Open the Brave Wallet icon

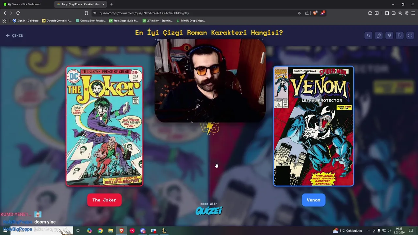coord(394,13)
